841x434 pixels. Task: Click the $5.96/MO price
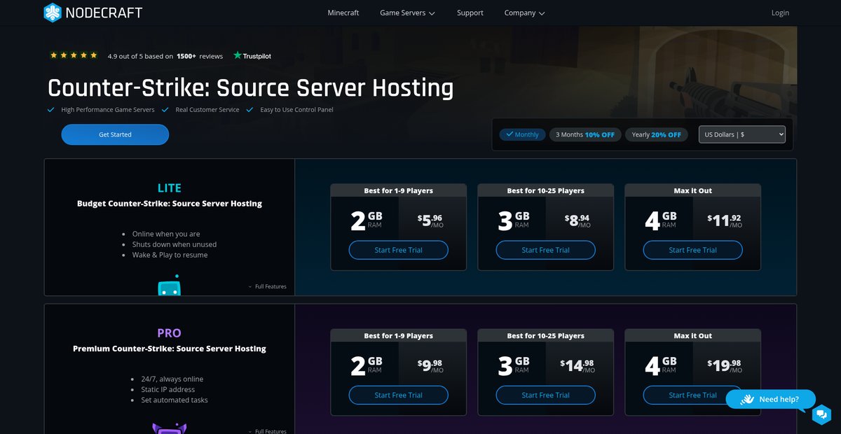click(430, 220)
